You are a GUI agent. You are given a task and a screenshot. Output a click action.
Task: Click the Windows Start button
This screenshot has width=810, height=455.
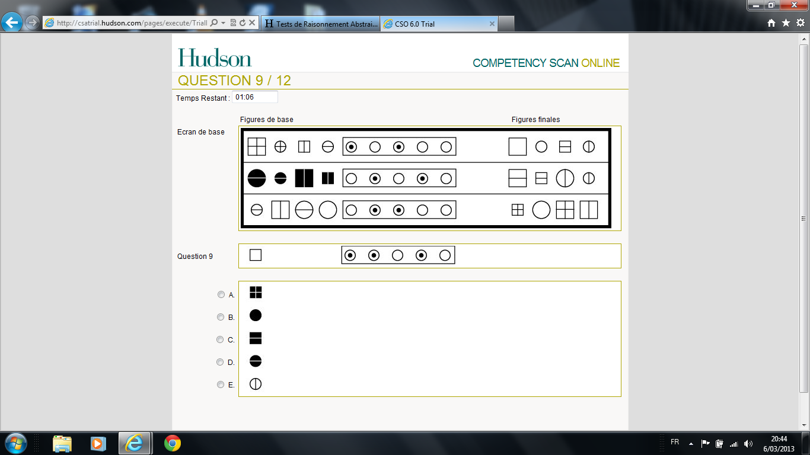coord(15,443)
